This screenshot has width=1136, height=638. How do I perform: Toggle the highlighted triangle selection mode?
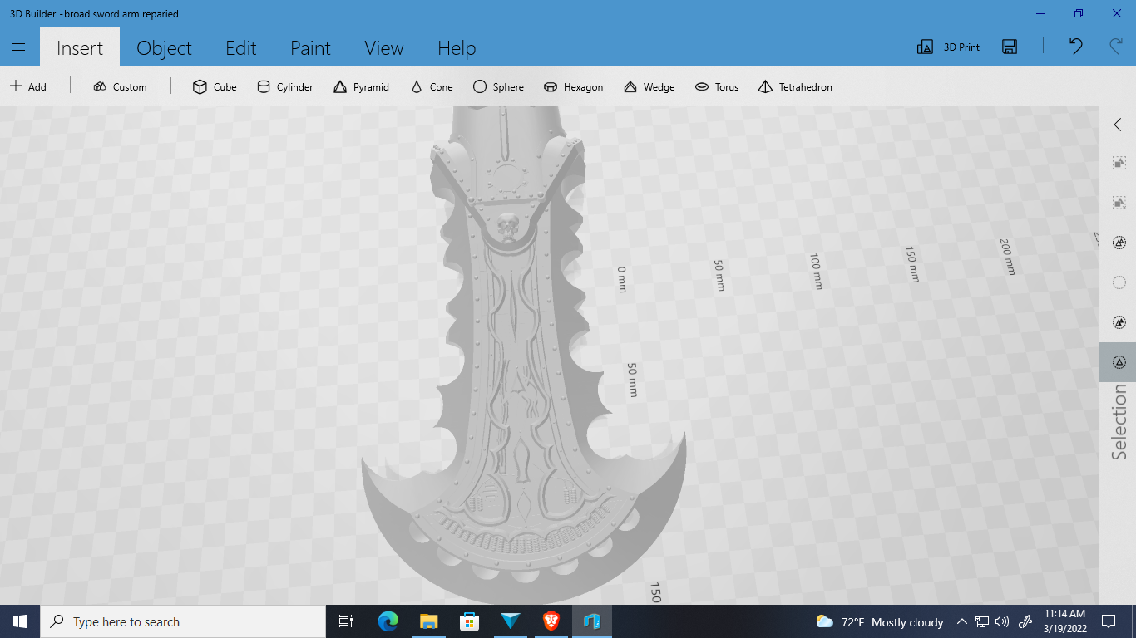(x=1119, y=362)
